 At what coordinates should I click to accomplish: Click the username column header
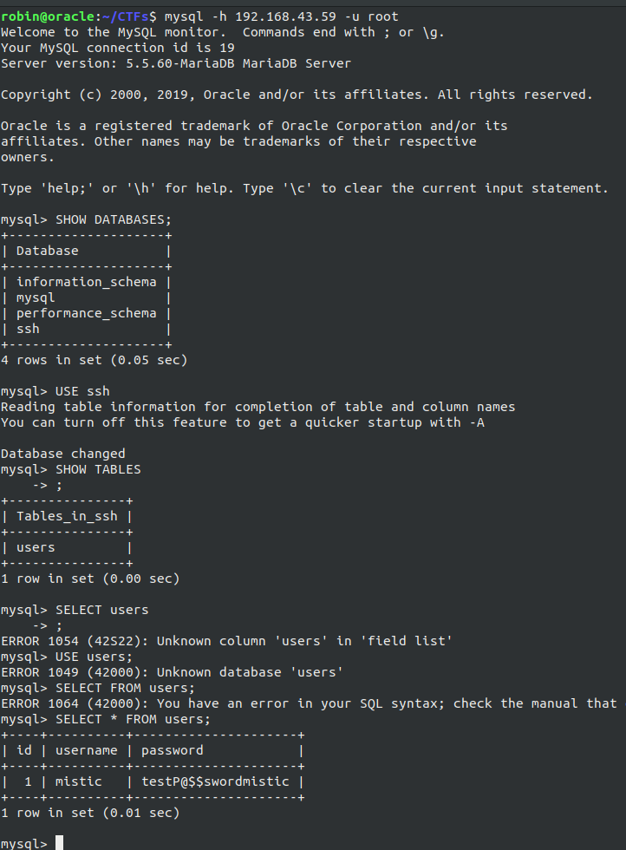point(86,751)
